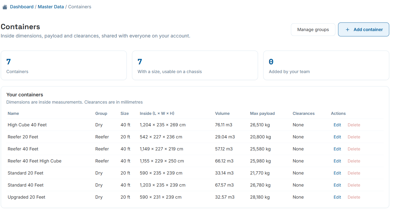This screenshot has width=397, height=212.
Task: Click the 26,510 kg payload value
Action: point(260,125)
